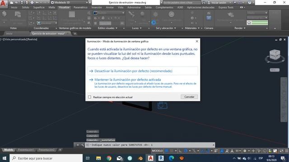The image size is (289, 162).
Task: Click the highlighted camera display icon in Cámara panel
Action: tap(209, 18)
